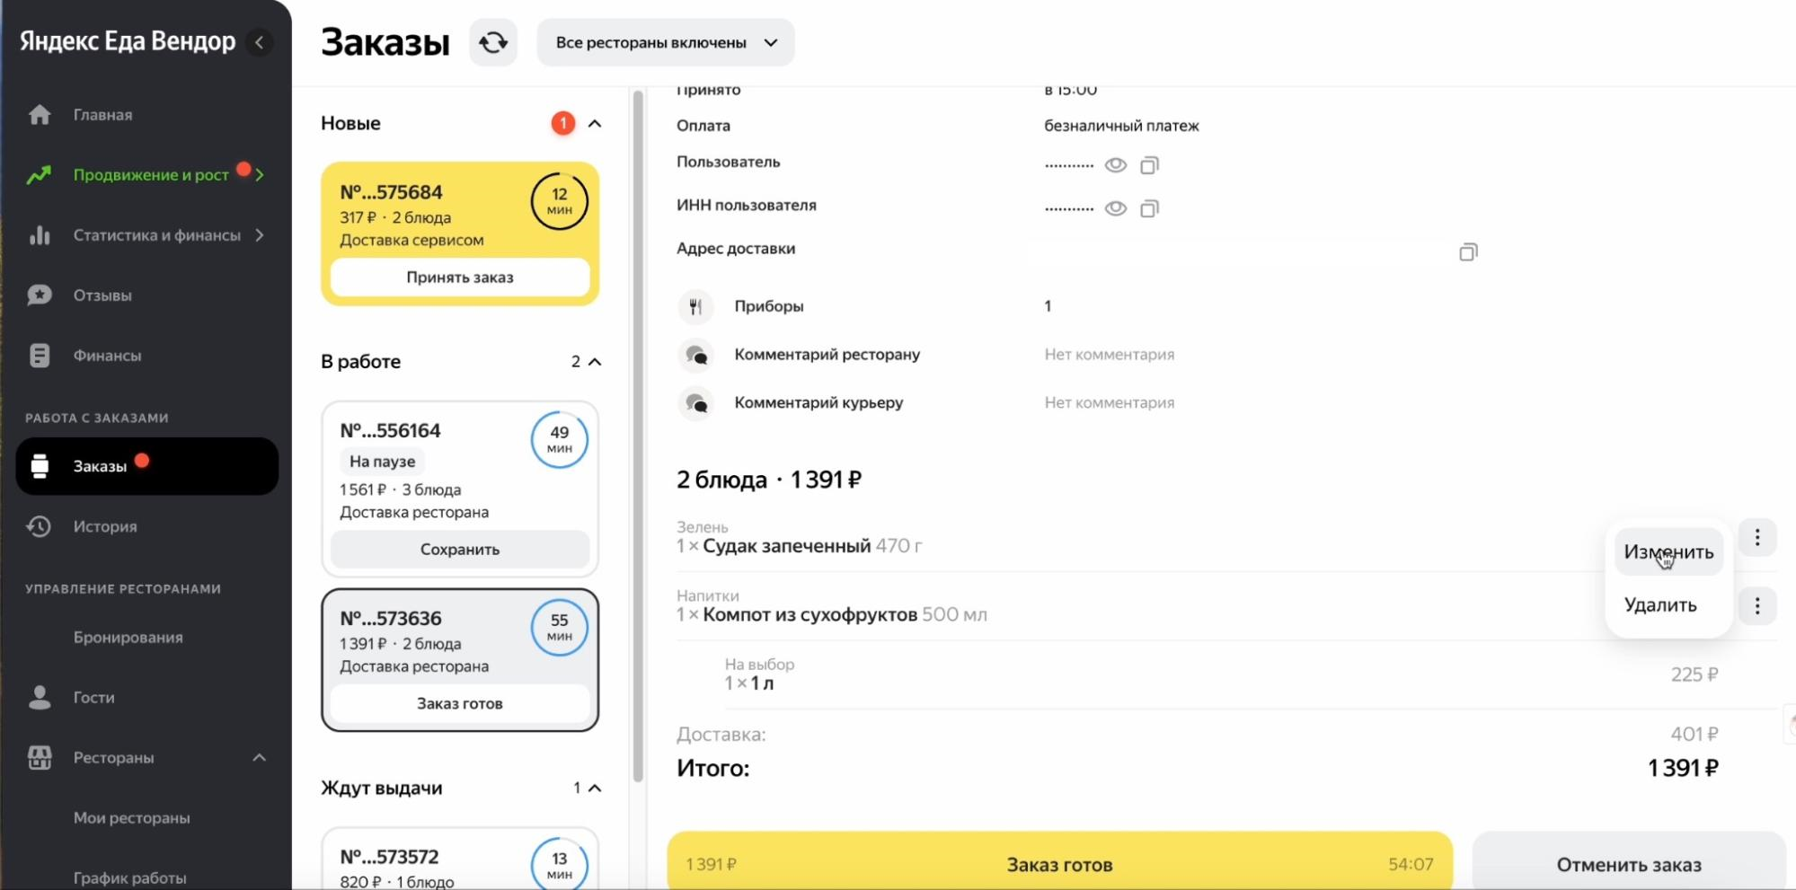Open three-dot menu for Компот из сухофруктов
This screenshot has height=890, width=1796.
(1756, 606)
